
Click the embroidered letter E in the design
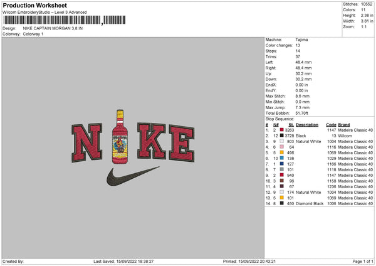[182, 143]
